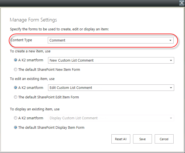Click the New Custom List Comment field text

click(x=71, y=60)
